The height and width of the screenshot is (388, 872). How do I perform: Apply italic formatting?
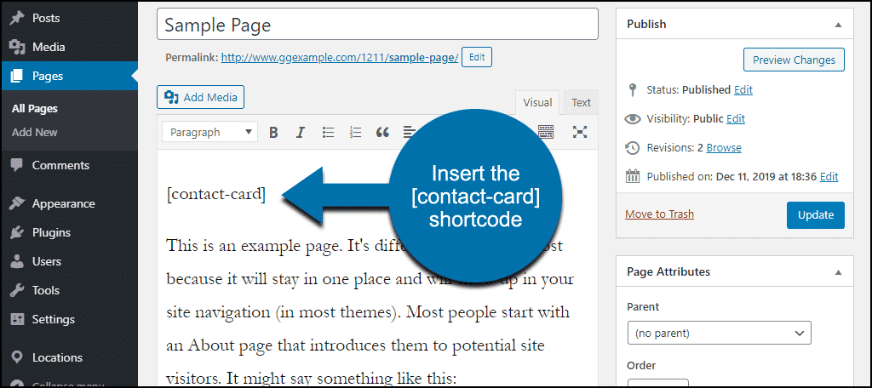300,132
